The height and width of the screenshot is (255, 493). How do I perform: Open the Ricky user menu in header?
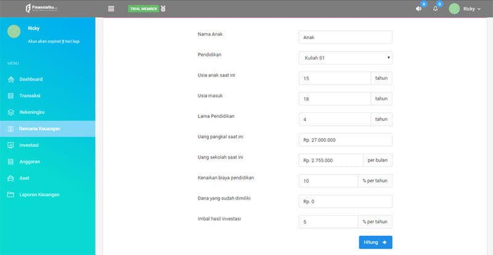click(465, 9)
